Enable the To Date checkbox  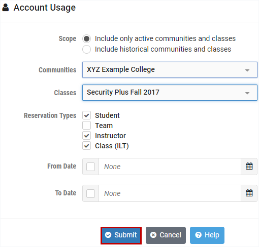(90, 193)
